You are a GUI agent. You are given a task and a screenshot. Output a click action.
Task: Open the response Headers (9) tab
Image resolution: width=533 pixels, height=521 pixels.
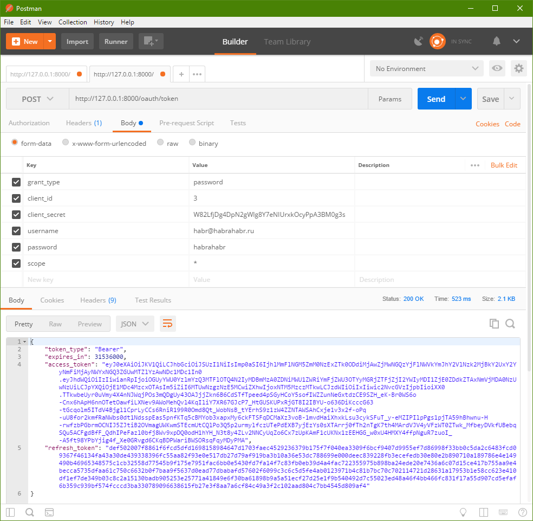click(98, 300)
